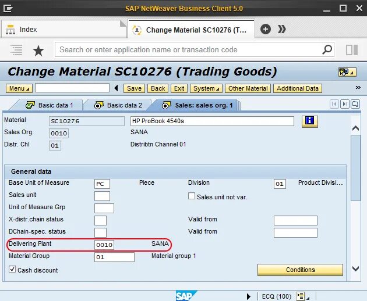Click the Back button
Viewport: 367px width, 301px height.
pos(158,88)
